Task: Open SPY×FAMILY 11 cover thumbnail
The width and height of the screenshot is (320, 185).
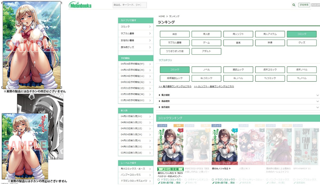Action: point(306,146)
